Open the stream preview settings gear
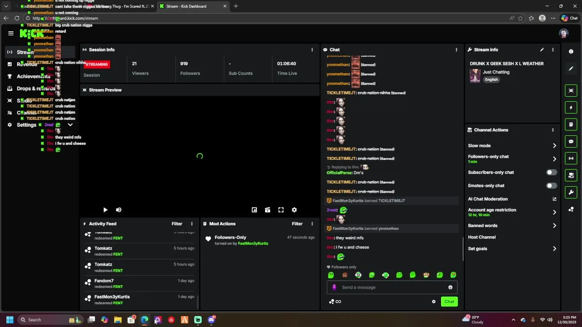 294,210
